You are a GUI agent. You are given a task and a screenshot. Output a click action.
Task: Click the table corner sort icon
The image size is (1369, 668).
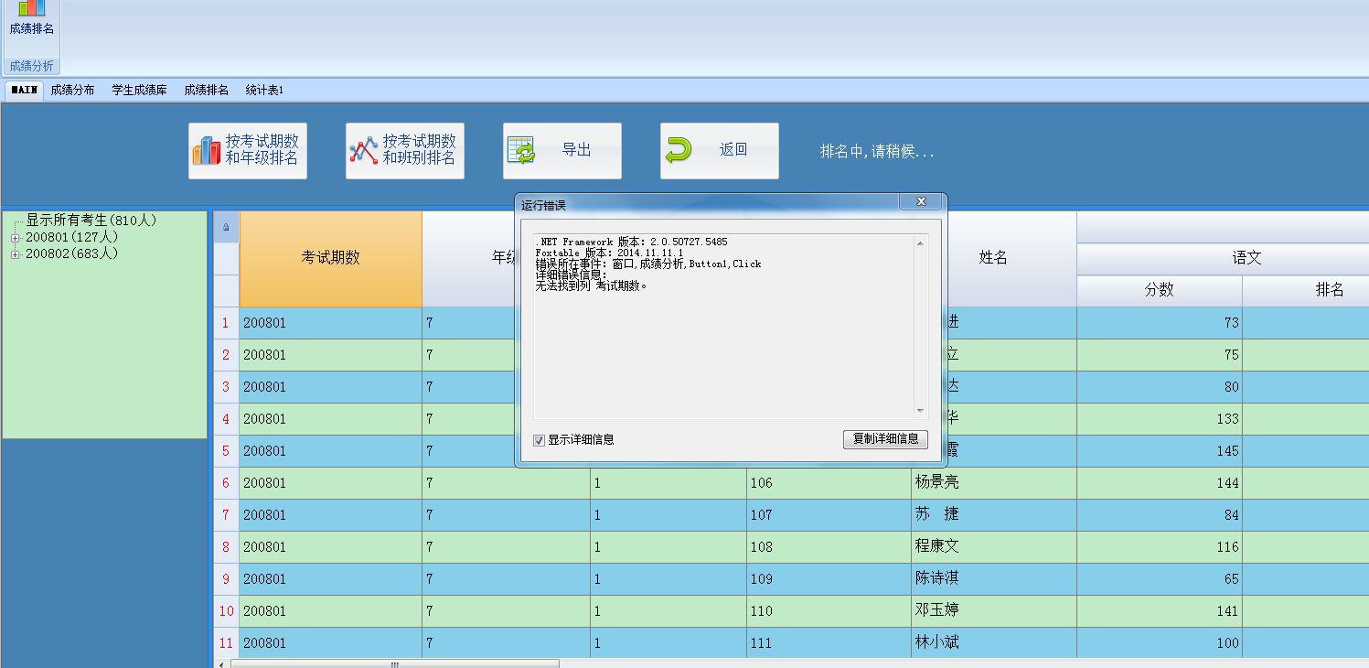(x=226, y=227)
